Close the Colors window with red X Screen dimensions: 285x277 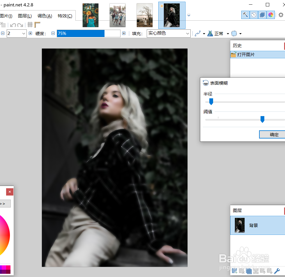click(x=10, y=192)
